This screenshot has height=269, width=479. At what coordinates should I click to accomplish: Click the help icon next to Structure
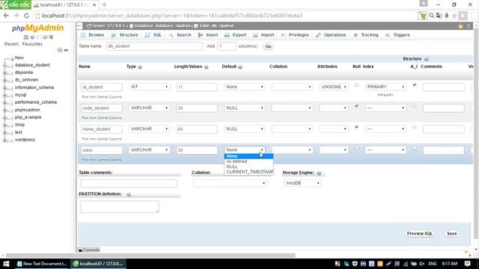click(426, 59)
